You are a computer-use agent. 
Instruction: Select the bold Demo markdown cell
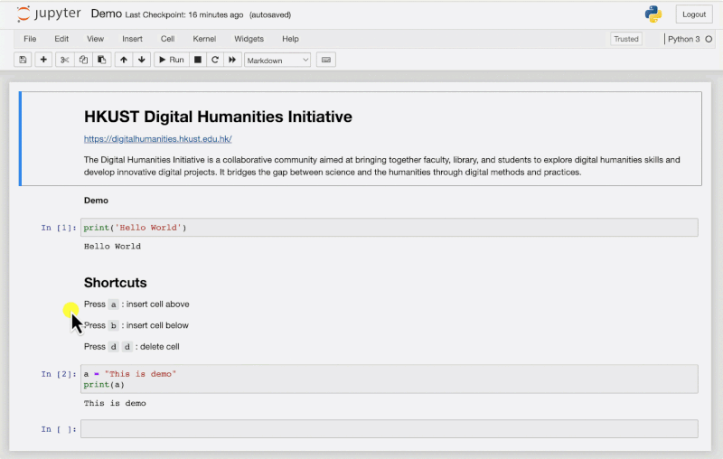click(96, 201)
